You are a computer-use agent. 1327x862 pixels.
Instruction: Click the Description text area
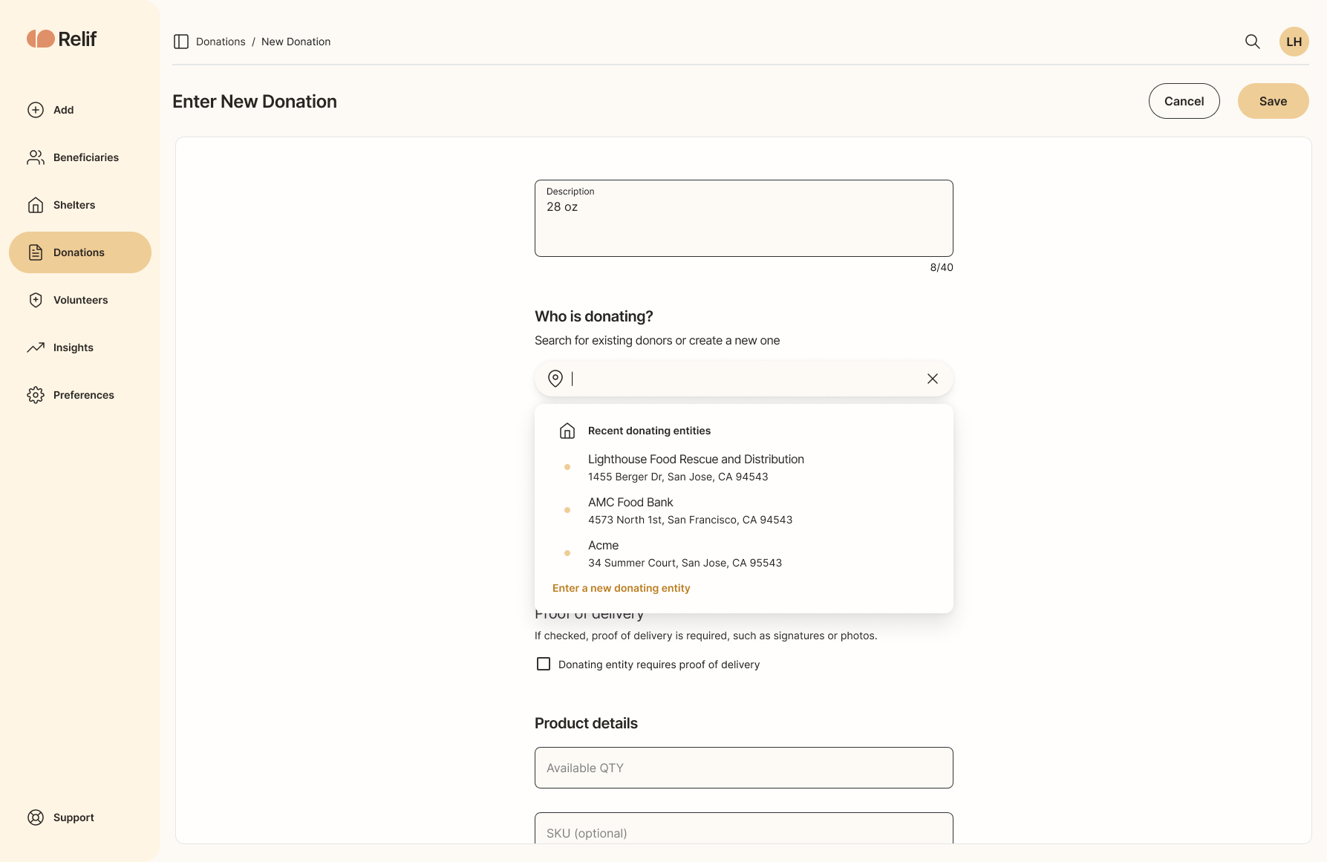tap(744, 218)
